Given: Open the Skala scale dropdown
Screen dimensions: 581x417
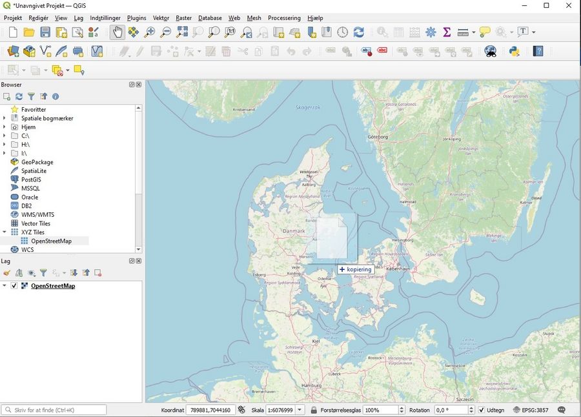Looking at the screenshot, I should (299, 410).
